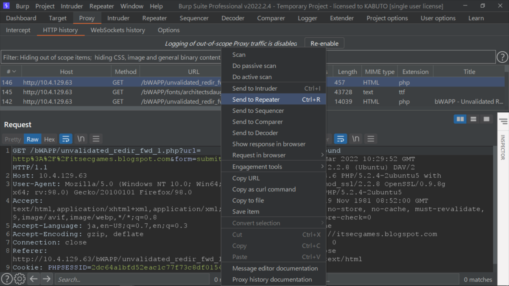The height and width of the screenshot is (286, 509).
Task: Choose Send to Comparer
Action: 274,122
